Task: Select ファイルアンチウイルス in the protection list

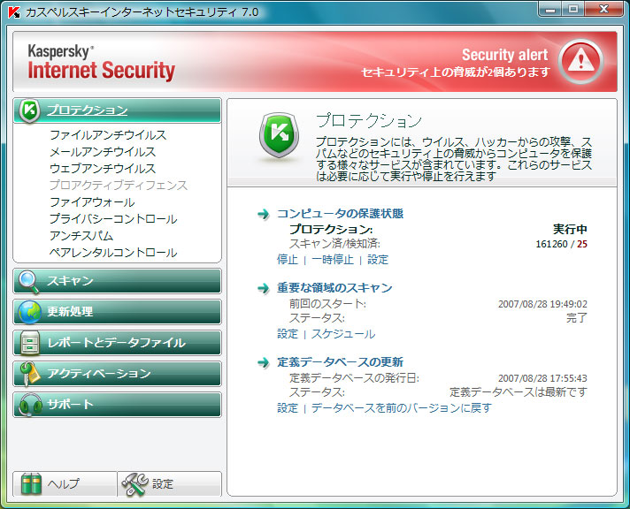Action: tap(108, 135)
